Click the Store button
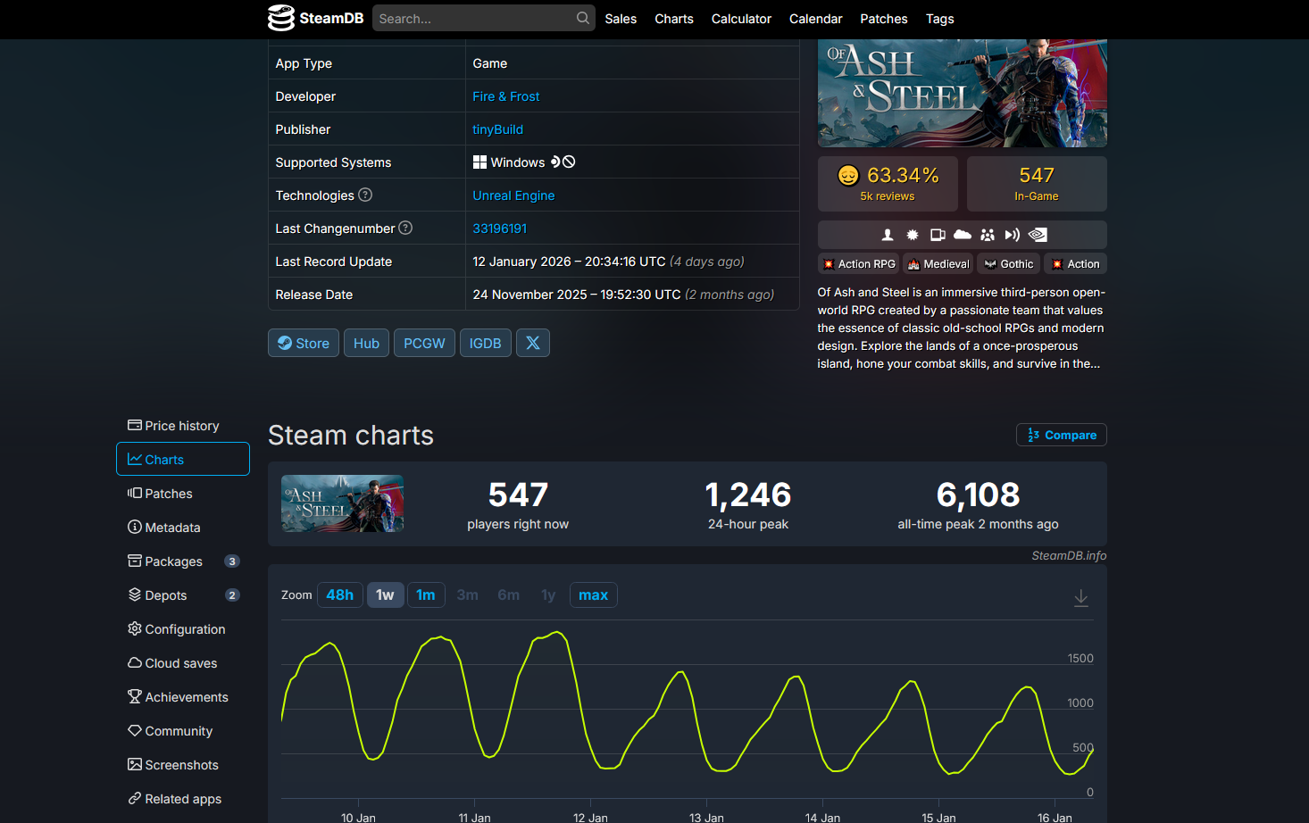Image resolution: width=1309 pixels, height=823 pixels. (x=304, y=343)
